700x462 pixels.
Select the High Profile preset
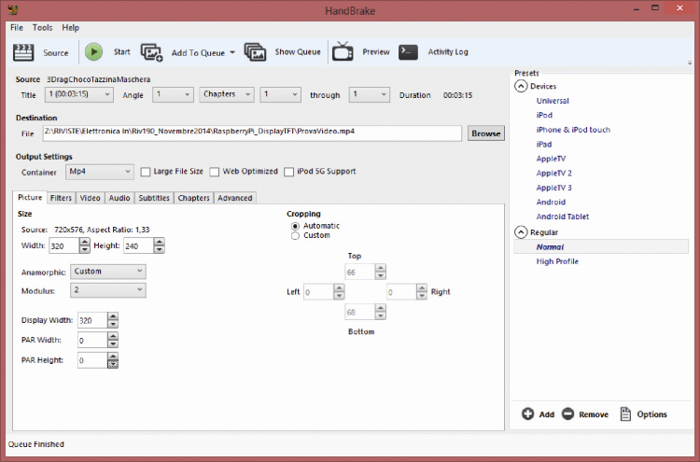[557, 261]
